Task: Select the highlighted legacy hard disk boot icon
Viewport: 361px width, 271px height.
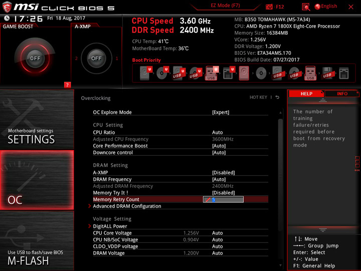Action: (x=244, y=73)
